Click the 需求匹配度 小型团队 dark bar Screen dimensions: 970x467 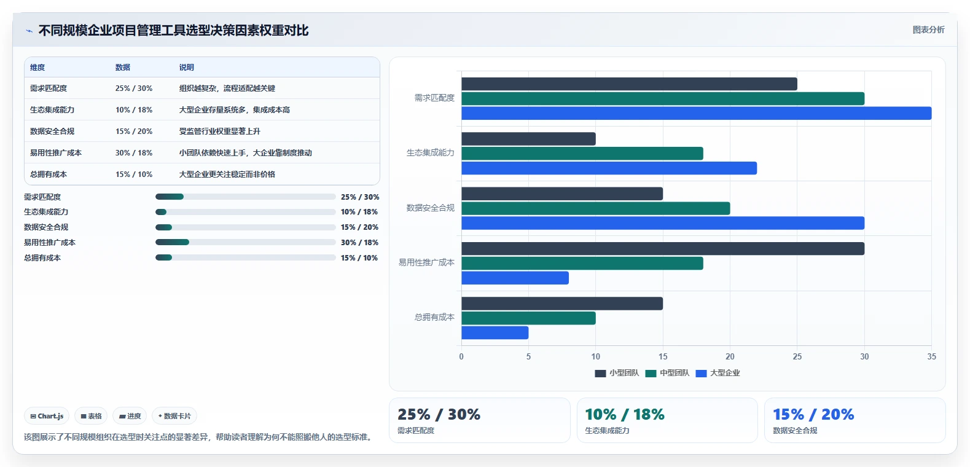tap(629, 84)
